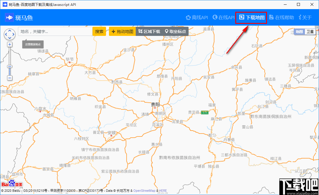The image size is (319, 195).
Task: Open the HERE data link
Action: point(163,190)
